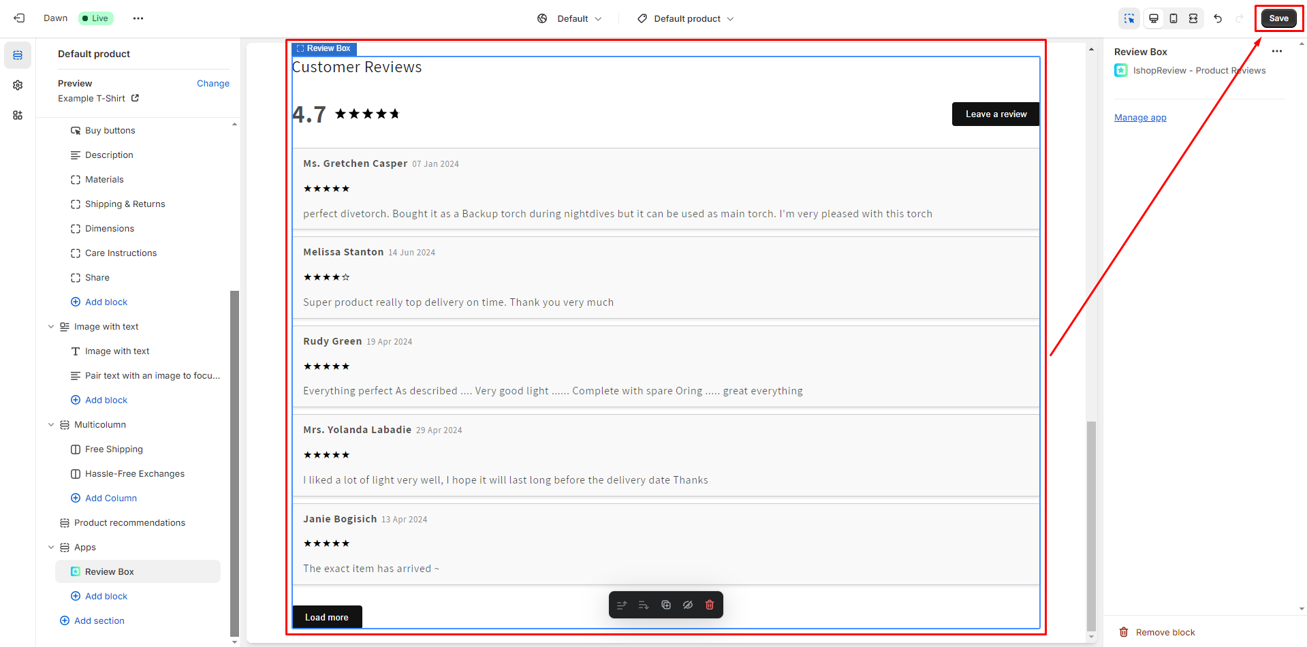The image size is (1307, 647).
Task: Toggle fullscreen preview icon
Action: point(1193,18)
